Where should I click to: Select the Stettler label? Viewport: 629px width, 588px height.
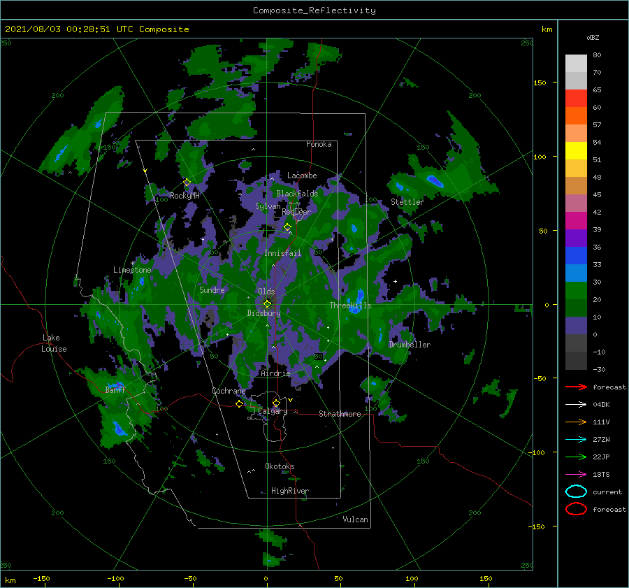(407, 202)
